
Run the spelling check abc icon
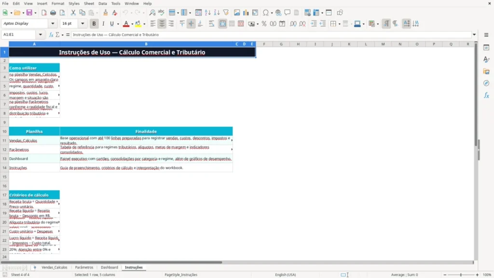click(x=161, y=13)
